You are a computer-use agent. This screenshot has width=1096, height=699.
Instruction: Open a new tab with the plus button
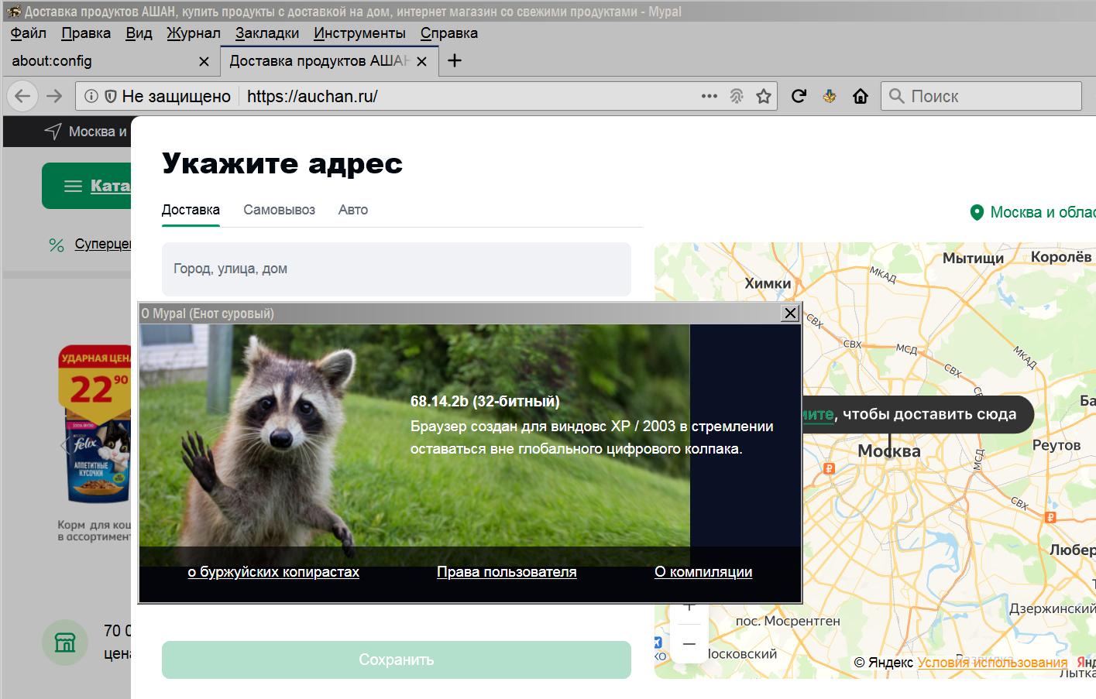pyautogui.click(x=455, y=60)
